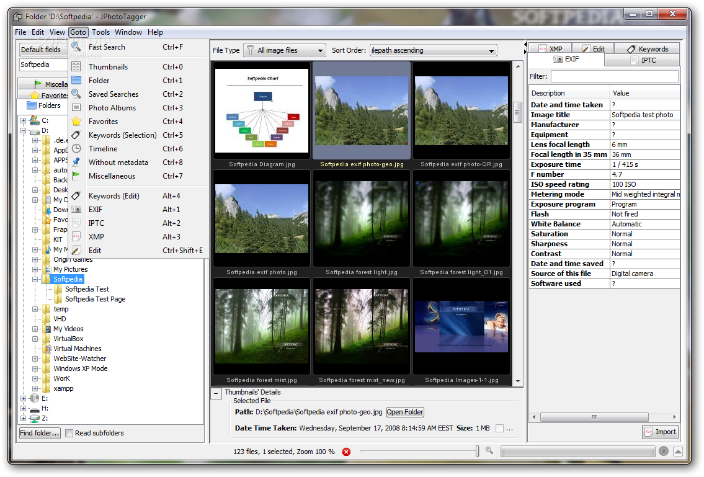The image size is (704, 477).
Task: Switch to the XMP tab
Action: coord(550,48)
